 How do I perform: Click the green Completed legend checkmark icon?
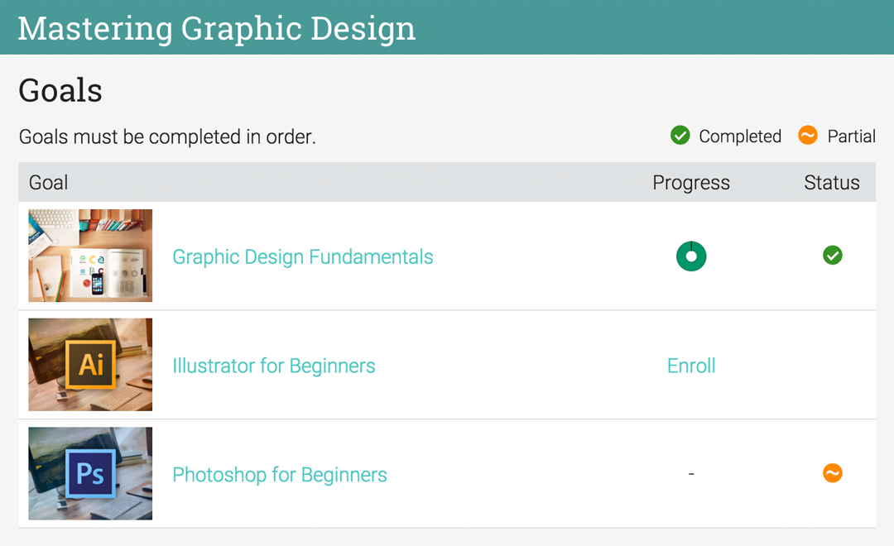(680, 136)
